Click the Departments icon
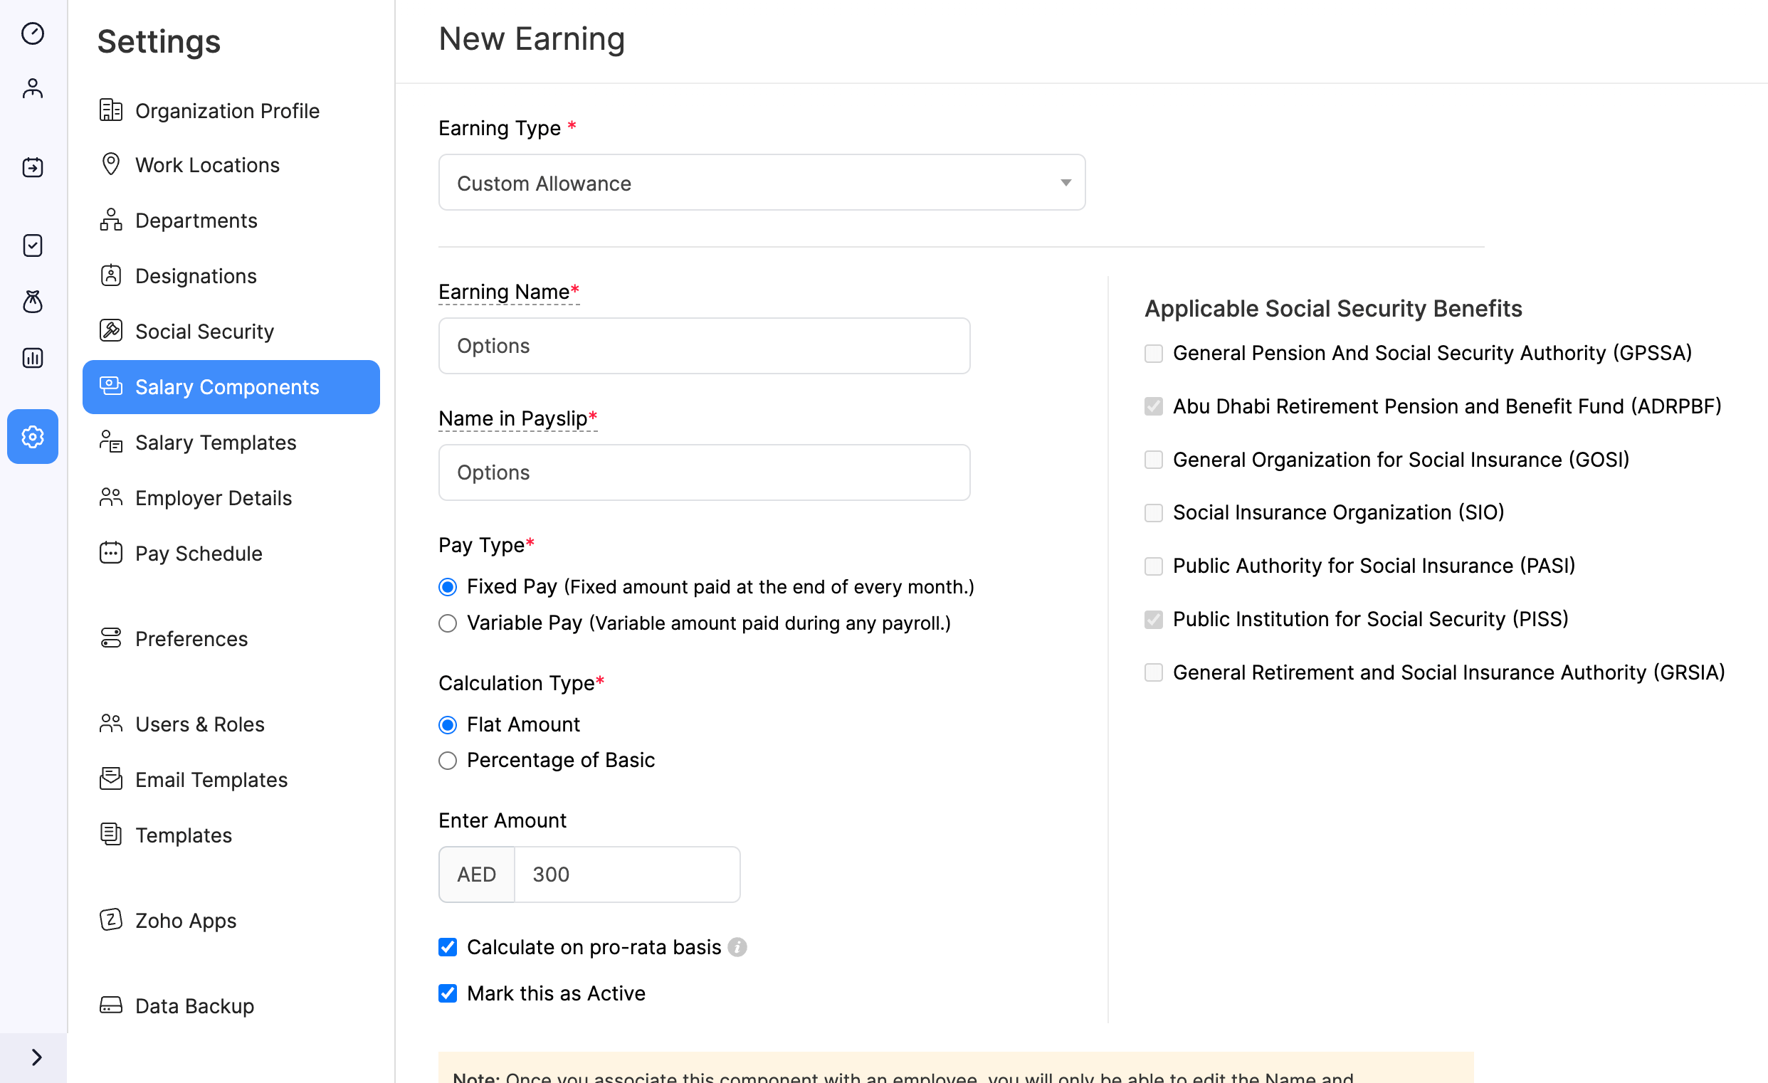The width and height of the screenshot is (1768, 1083). (111, 218)
